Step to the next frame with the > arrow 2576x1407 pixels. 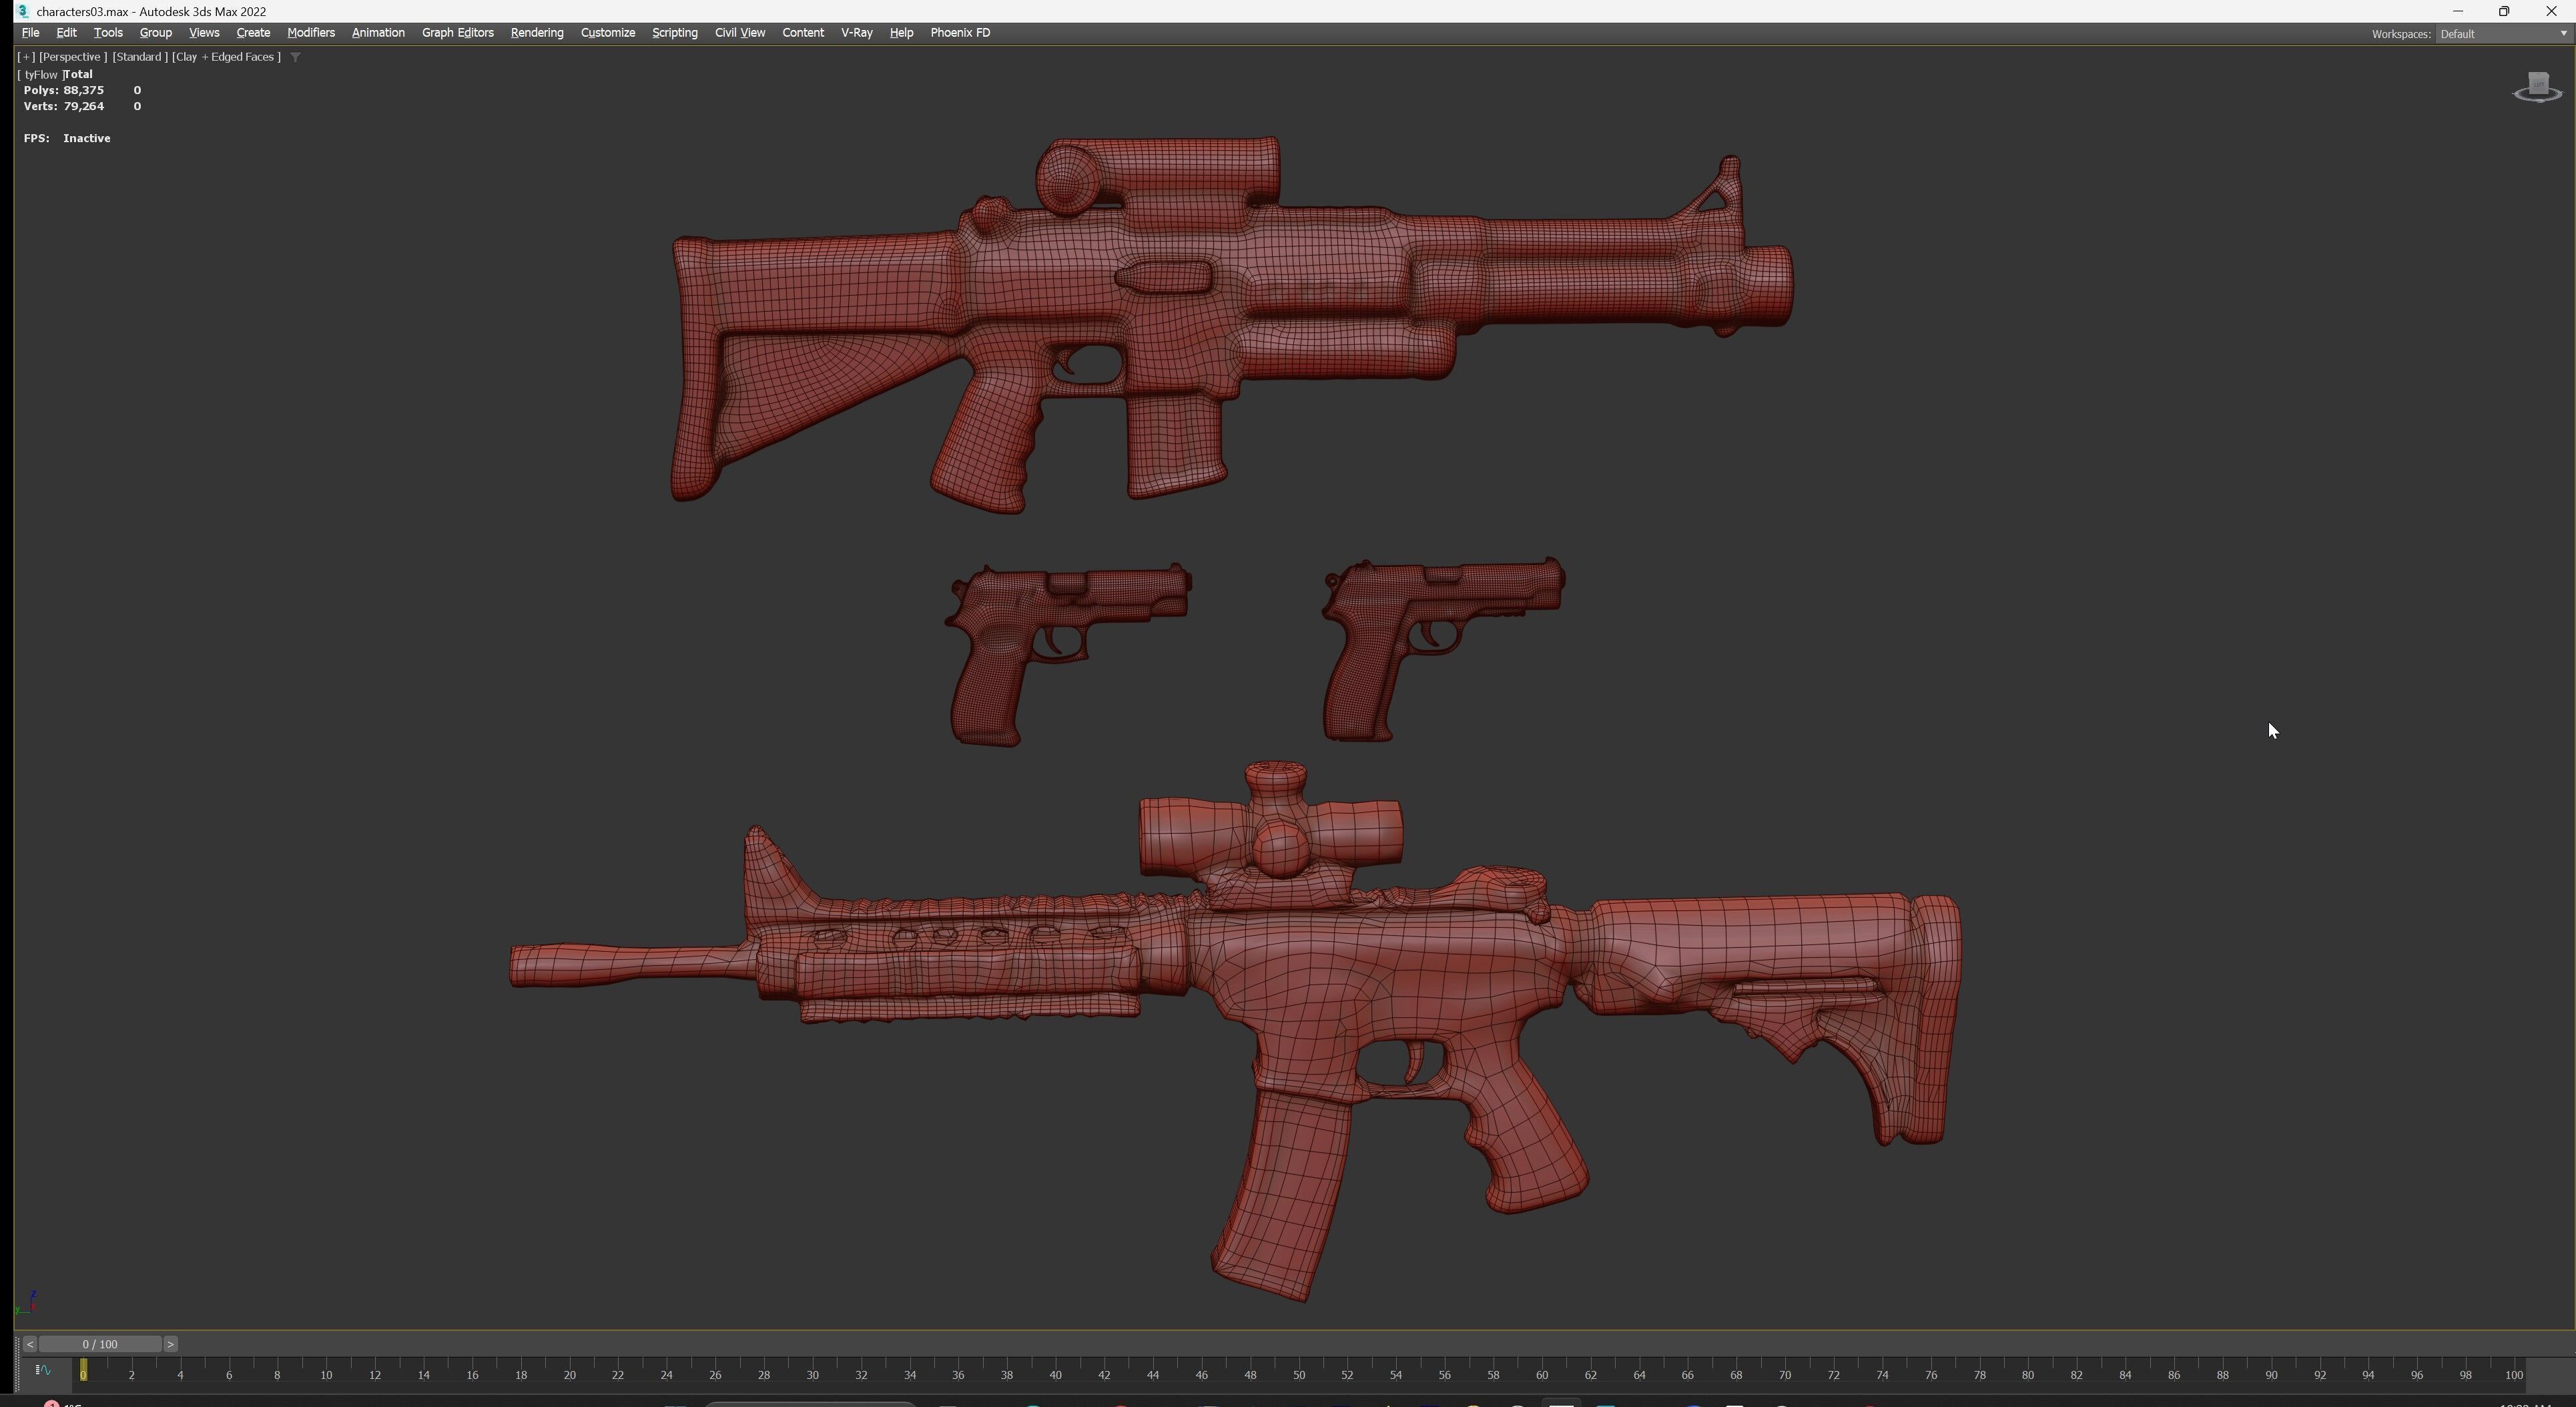point(170,1345)
